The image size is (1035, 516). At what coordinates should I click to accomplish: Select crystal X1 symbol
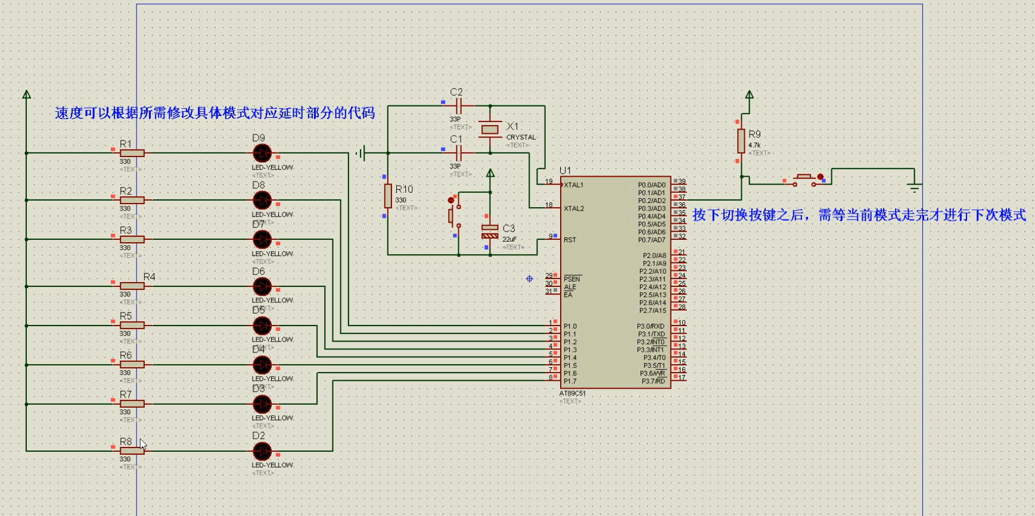point(490,130)
